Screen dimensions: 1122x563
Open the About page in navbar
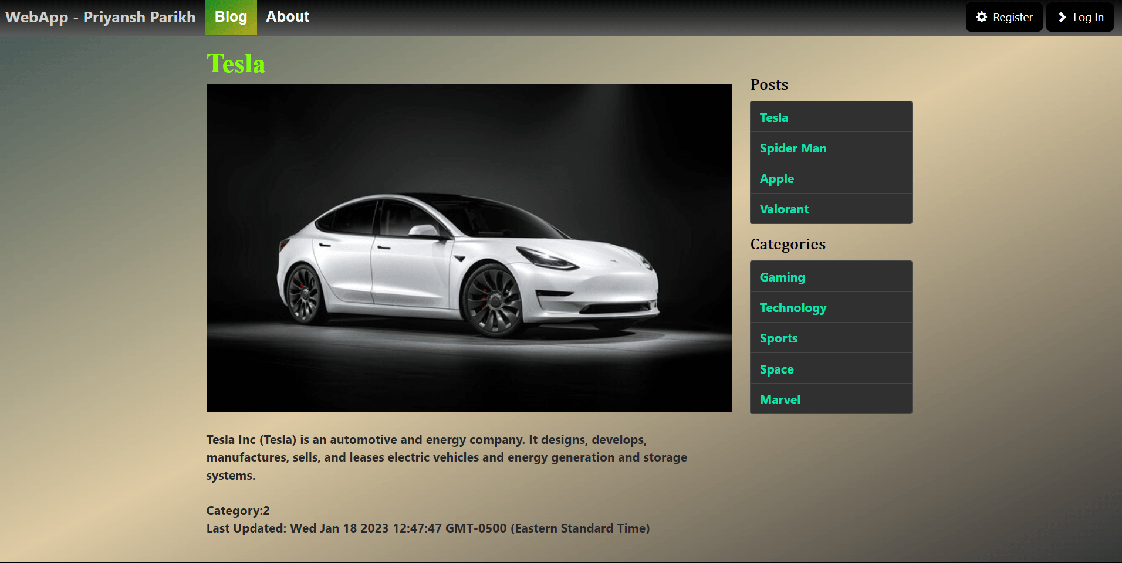(288, 17)
